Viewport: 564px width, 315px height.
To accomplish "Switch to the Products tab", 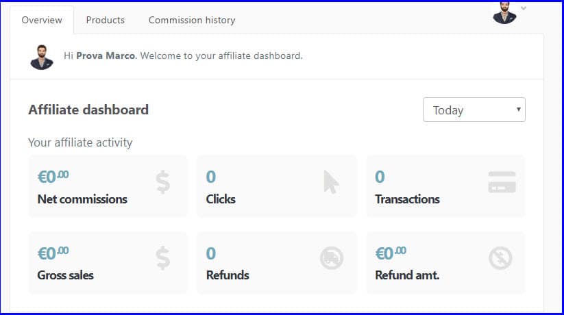I will point(106,20).
